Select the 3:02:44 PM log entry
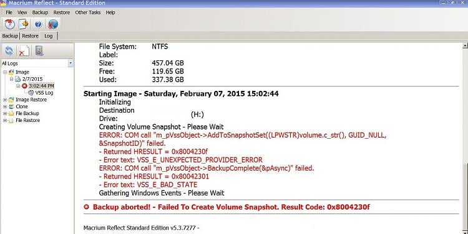 point(41,86)
